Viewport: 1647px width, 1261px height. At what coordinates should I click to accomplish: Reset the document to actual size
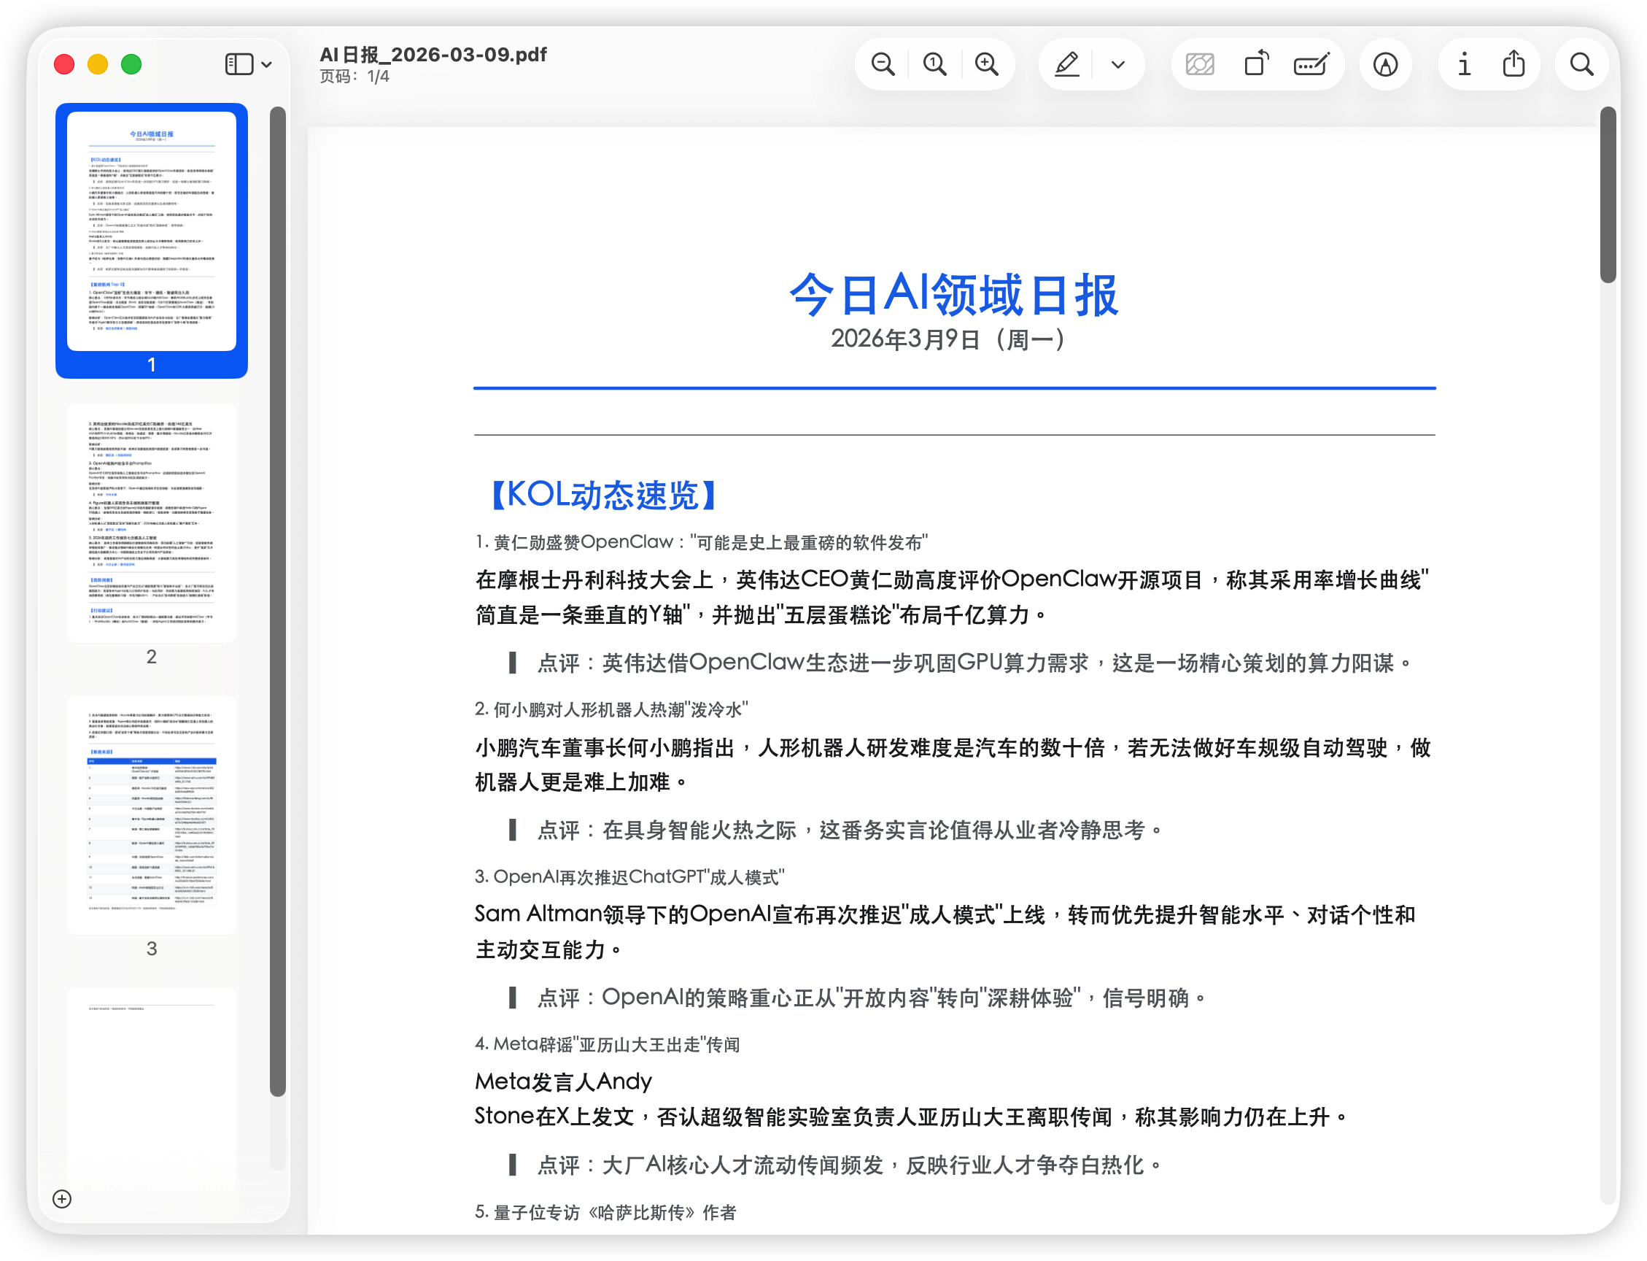click(x=934, y=63)
